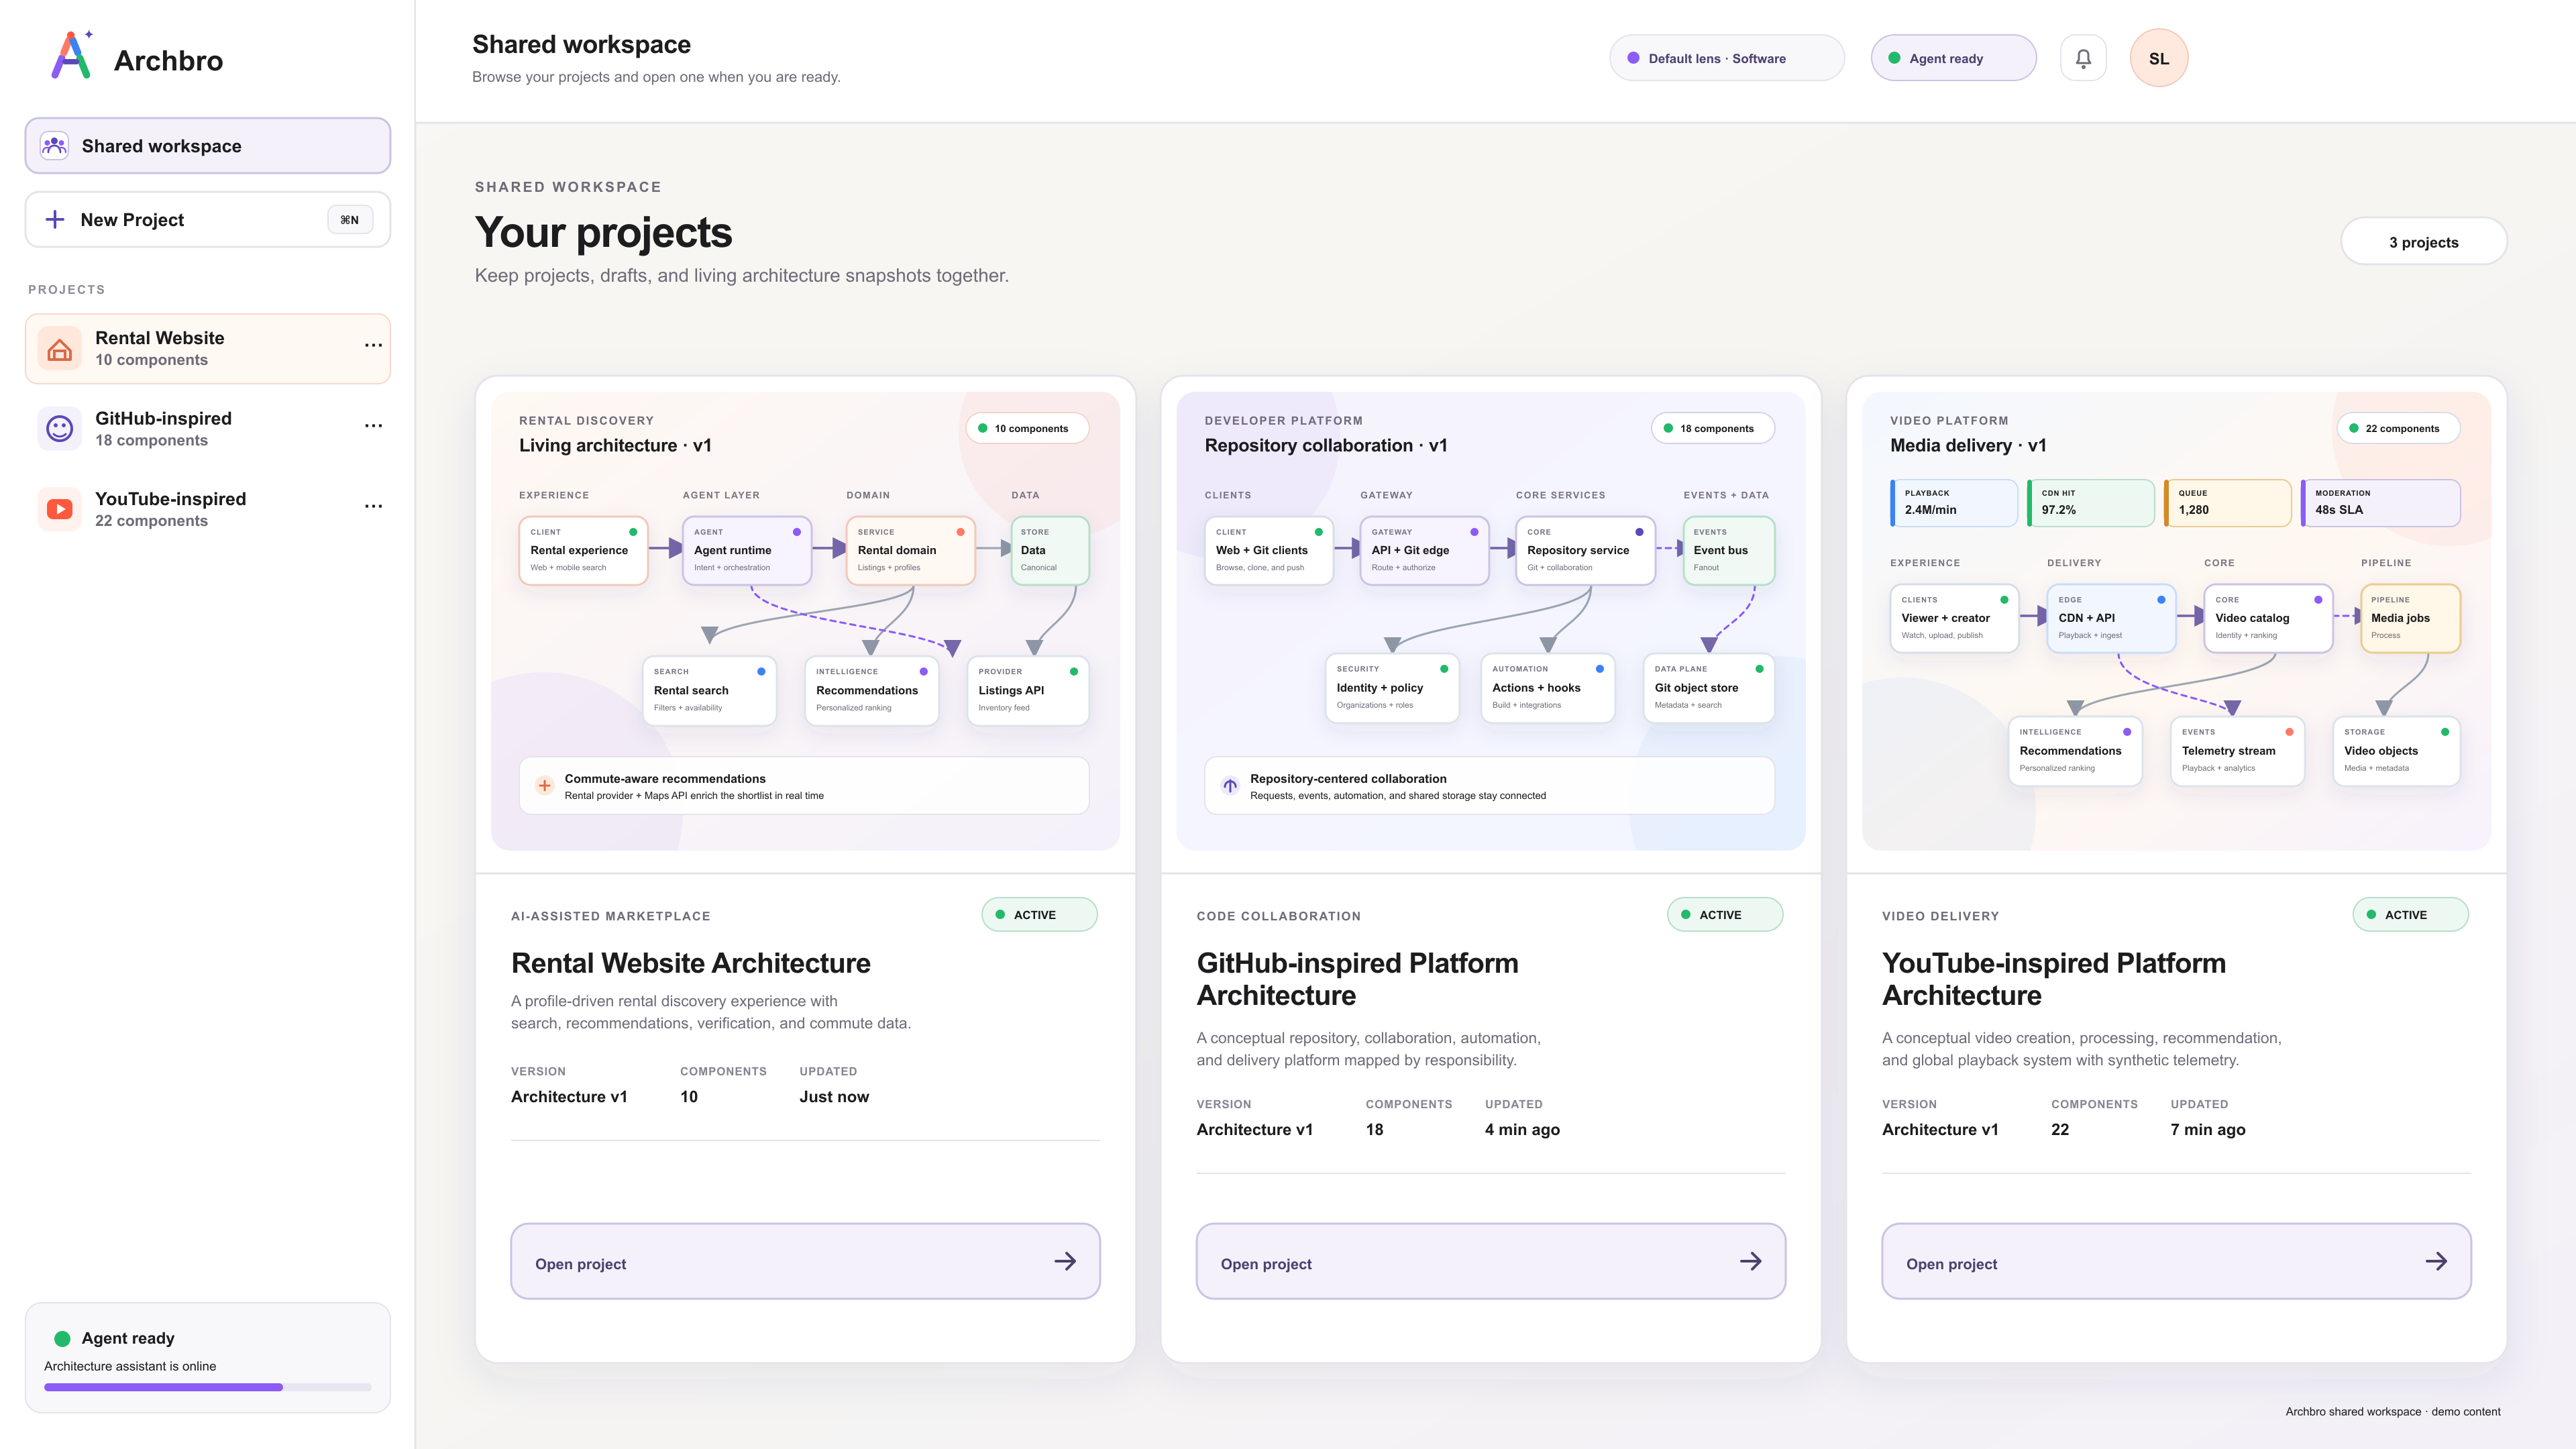The image size is (2576, 1449).
Task: Click the Media delivery diagram thumbnail
Action: (2176, 621)
